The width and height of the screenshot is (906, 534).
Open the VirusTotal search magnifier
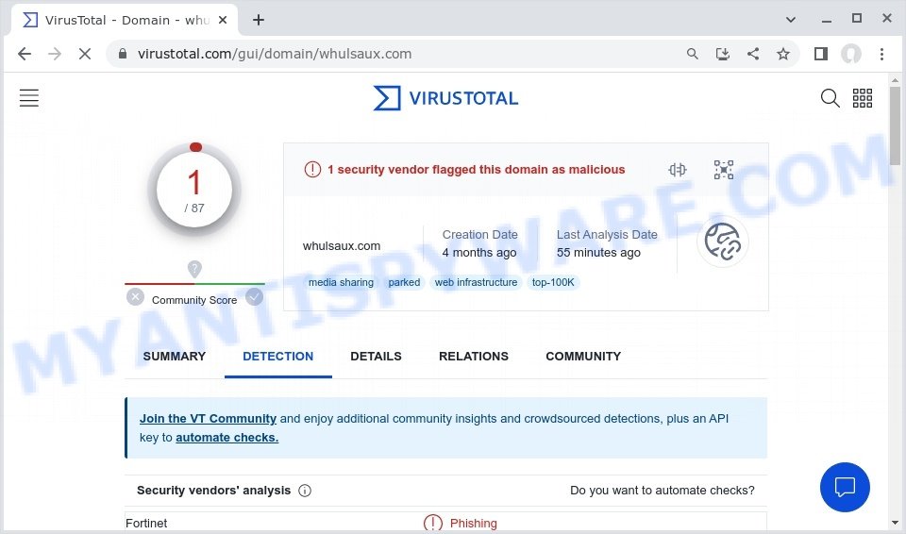coord(830,98)
